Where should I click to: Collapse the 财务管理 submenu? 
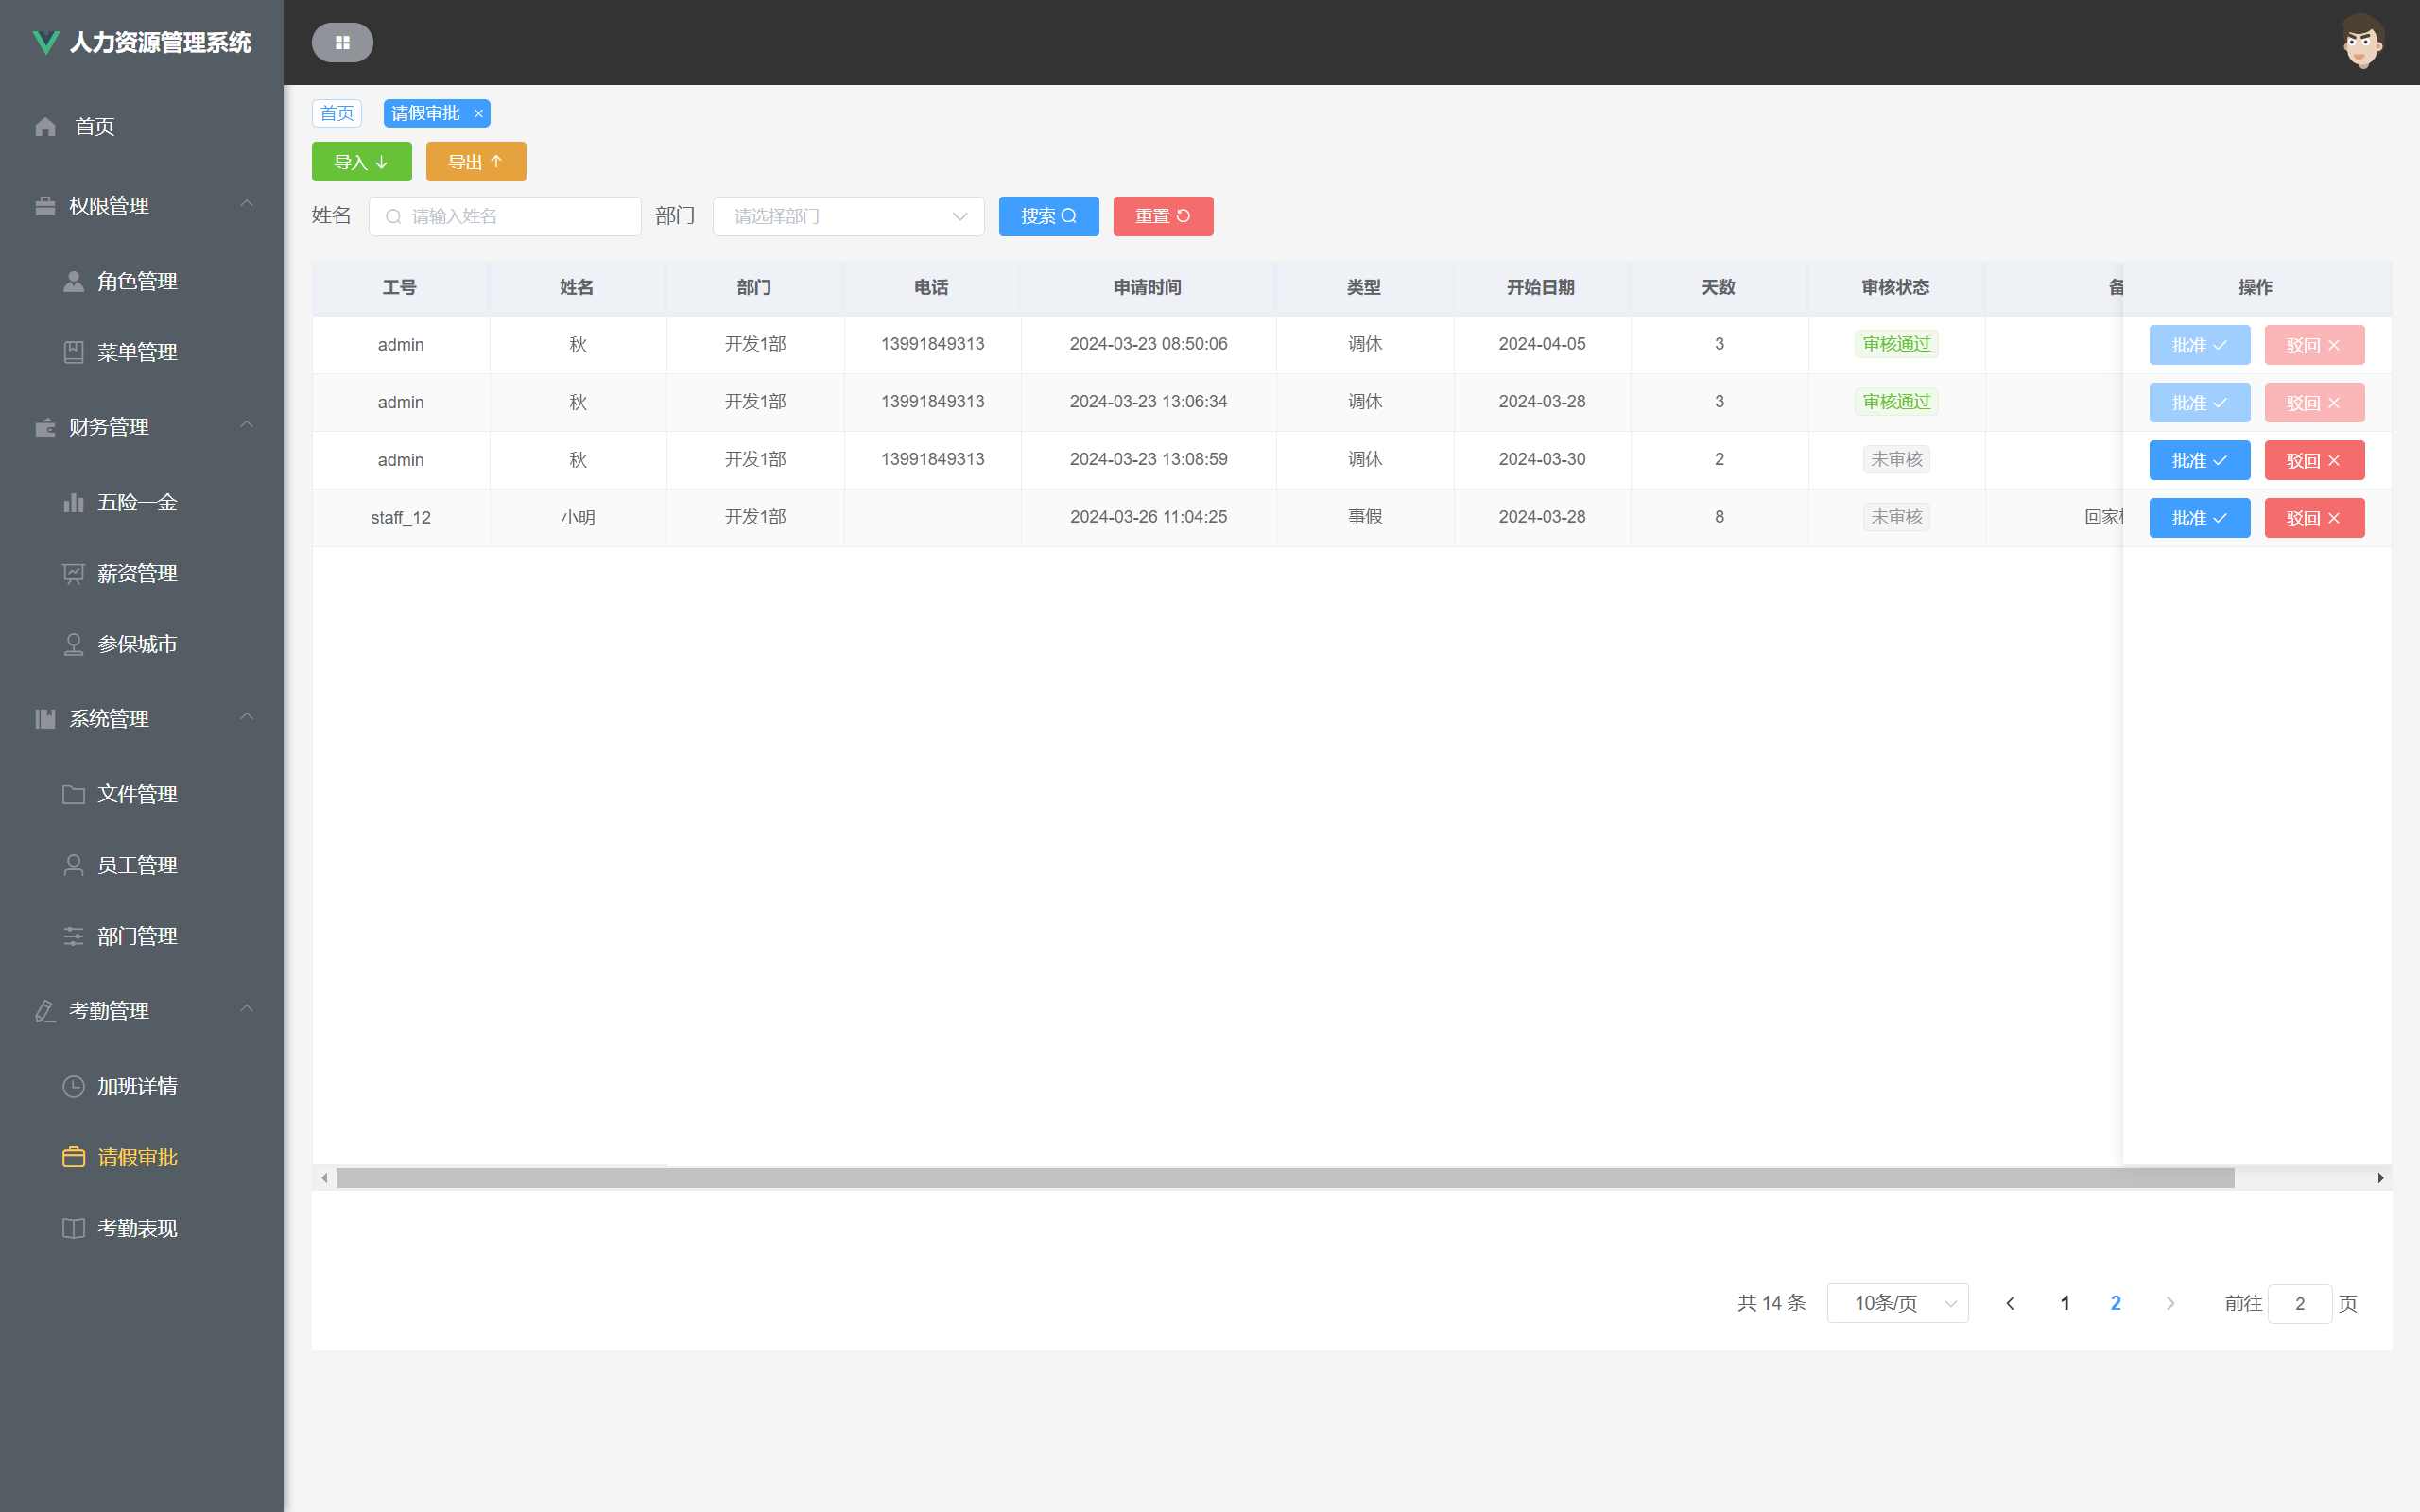pos(247,425)
